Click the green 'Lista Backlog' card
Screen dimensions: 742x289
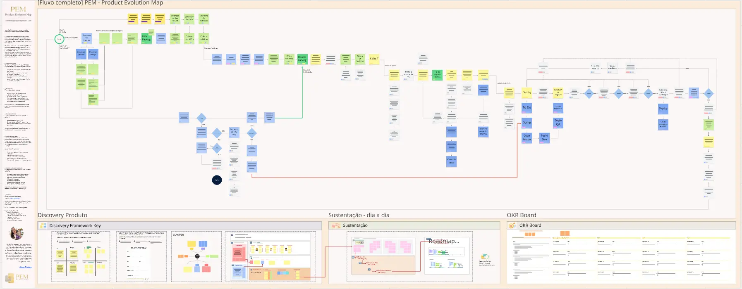click(x=146, y=38)
